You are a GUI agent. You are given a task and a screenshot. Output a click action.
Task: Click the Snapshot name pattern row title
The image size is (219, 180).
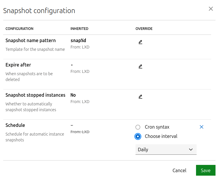[31, 41]
